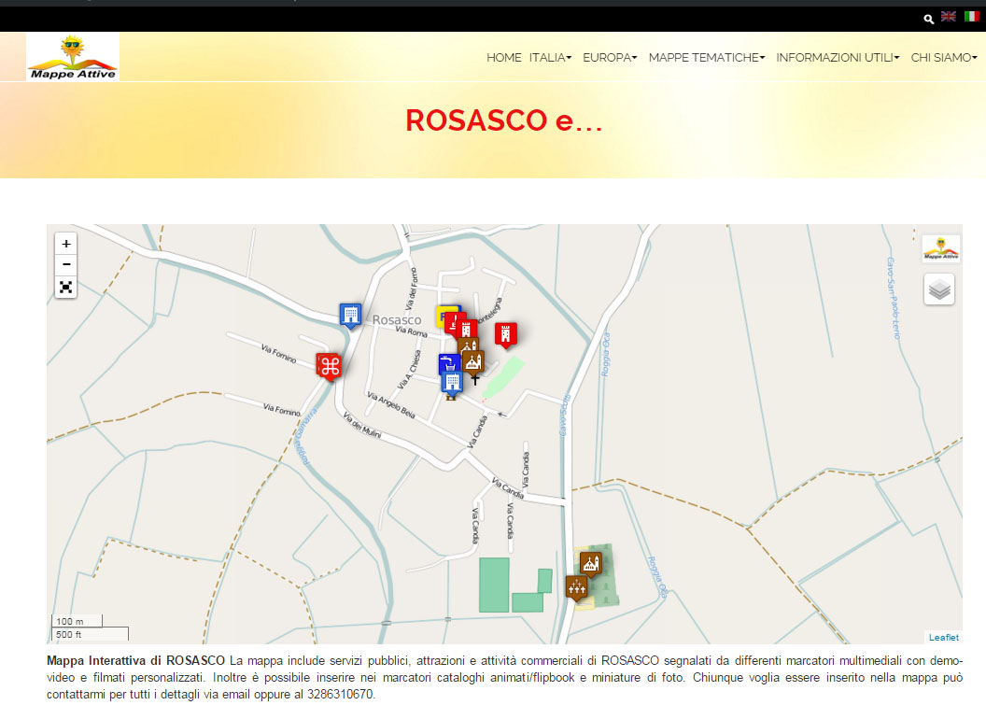The width and height of the screenshot is (986, 705).
Task: Expand the EUROPA menu
Action: 610,57
